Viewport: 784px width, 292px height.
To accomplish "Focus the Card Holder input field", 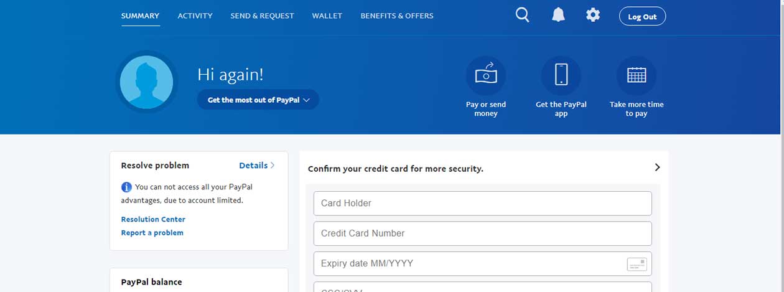I will coord(482,204).
